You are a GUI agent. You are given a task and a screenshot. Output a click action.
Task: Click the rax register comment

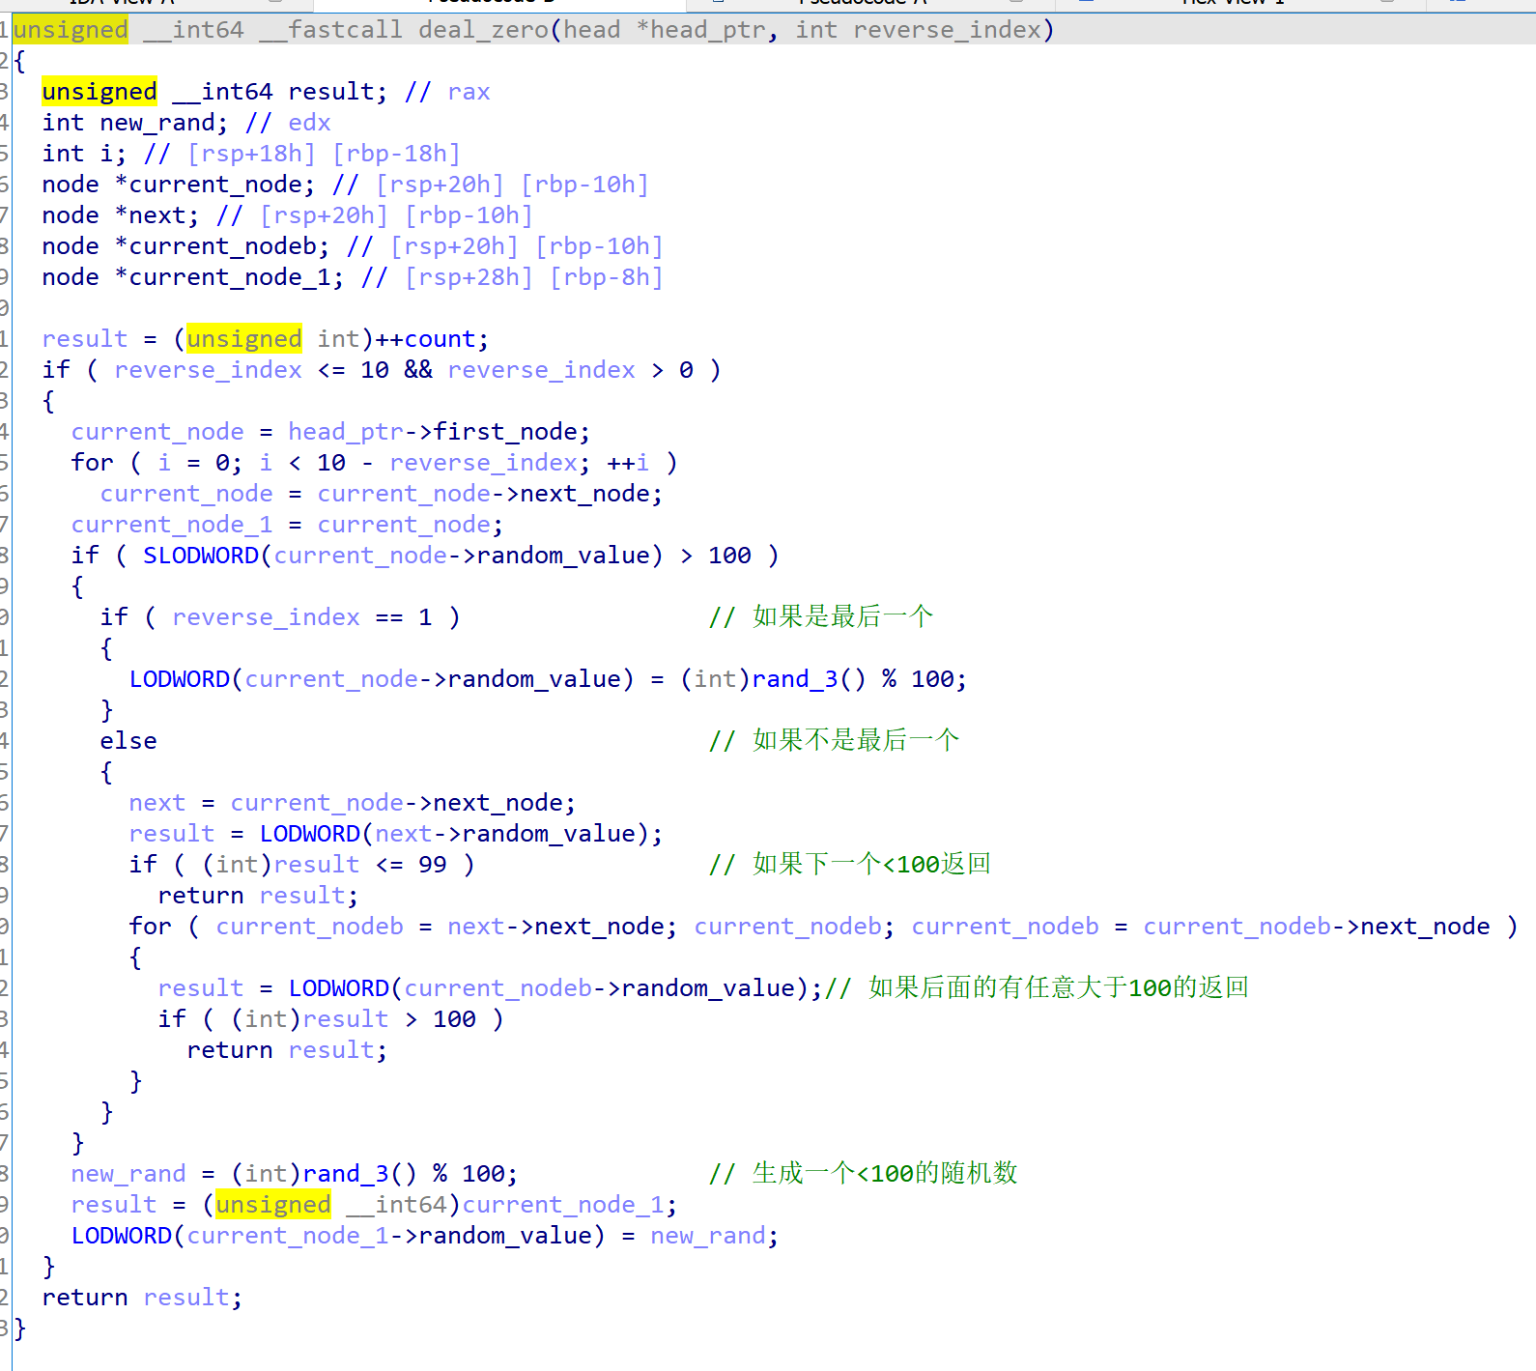click(469, 92)
